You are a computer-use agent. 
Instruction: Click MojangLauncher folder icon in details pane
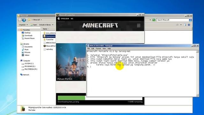[x=23, y=109]
